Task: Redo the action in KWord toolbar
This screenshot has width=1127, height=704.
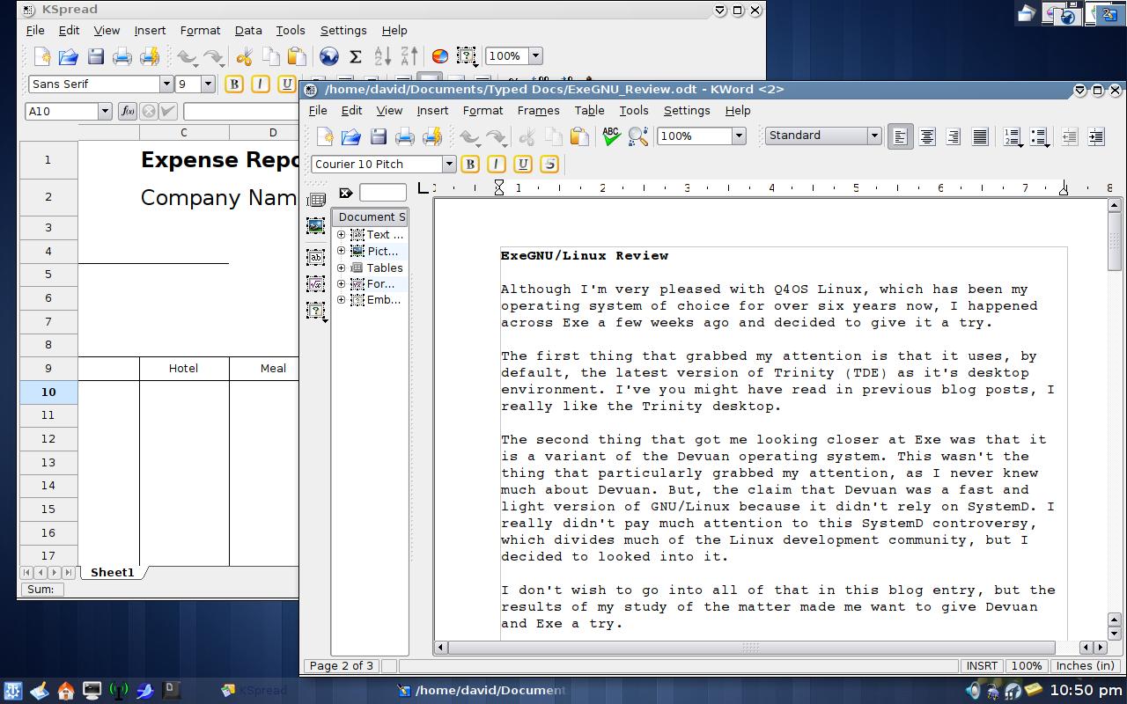Action: coord(497,136)
